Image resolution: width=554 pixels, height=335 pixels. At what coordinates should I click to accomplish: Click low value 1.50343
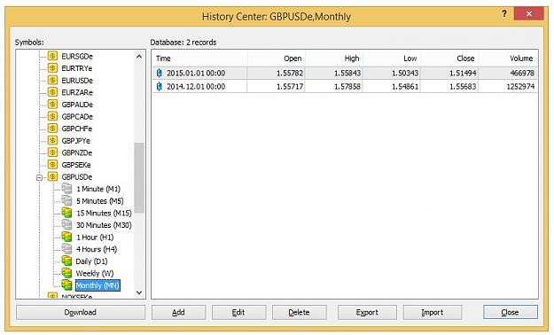click(x=405, y=74)
